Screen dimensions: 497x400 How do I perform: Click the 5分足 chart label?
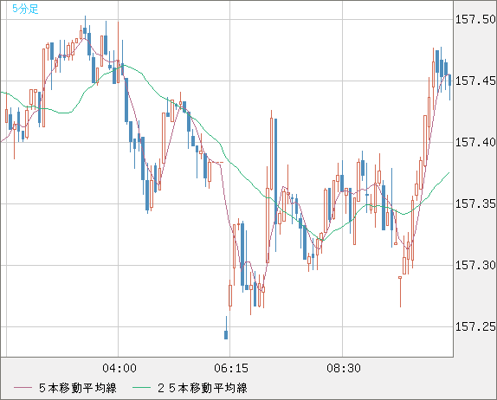(x=25, y=9)
